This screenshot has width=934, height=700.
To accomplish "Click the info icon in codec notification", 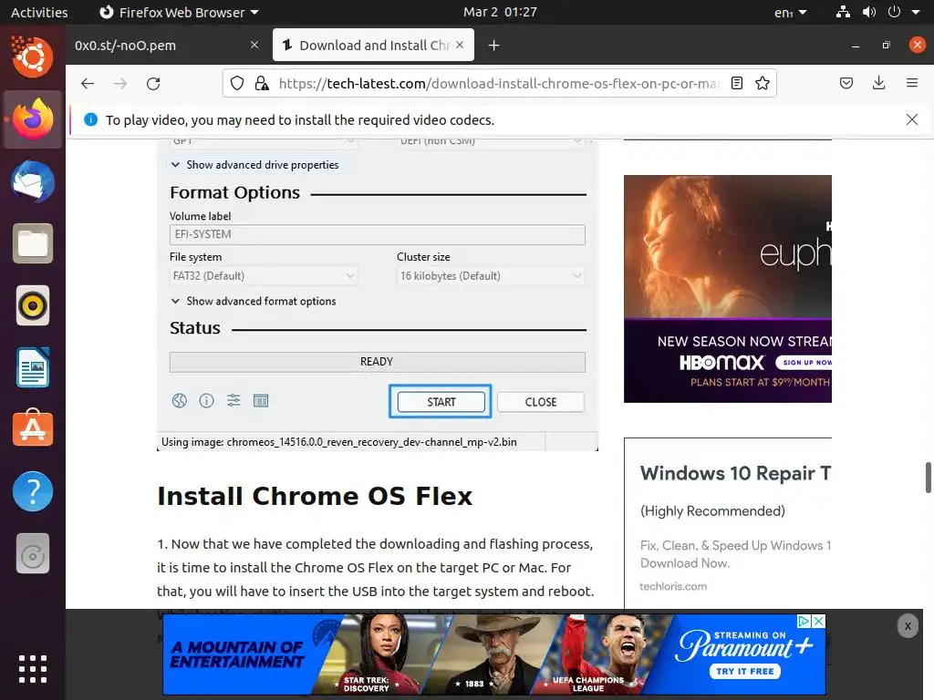I will click(x=90, y=119).
